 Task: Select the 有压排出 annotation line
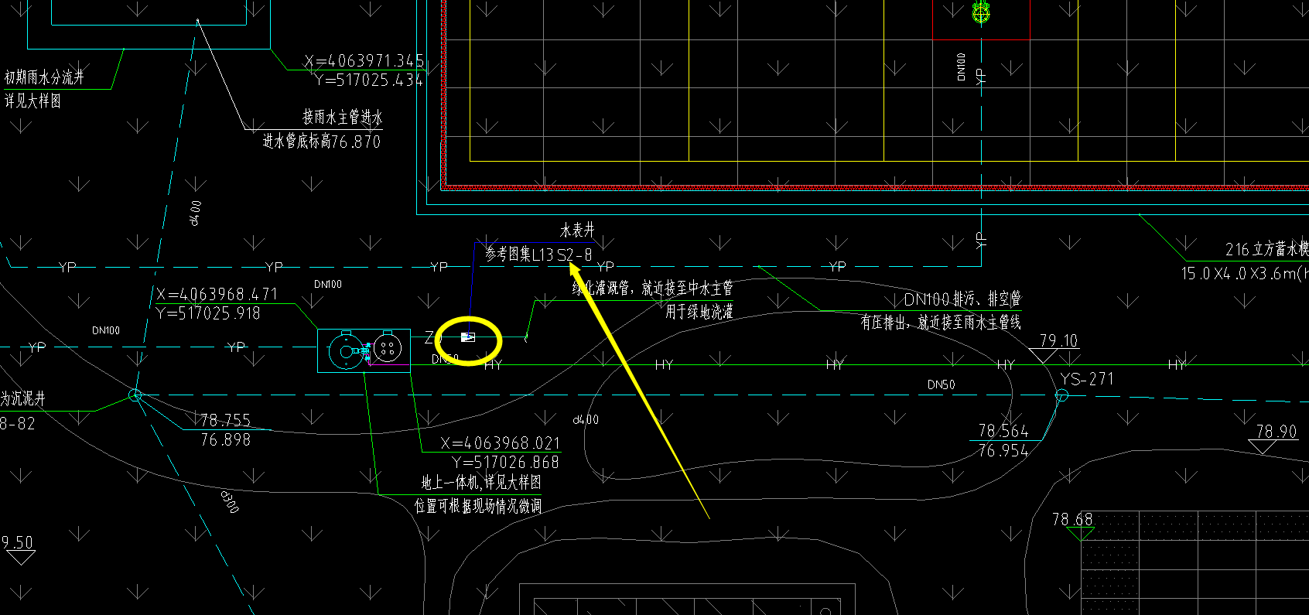941,323
